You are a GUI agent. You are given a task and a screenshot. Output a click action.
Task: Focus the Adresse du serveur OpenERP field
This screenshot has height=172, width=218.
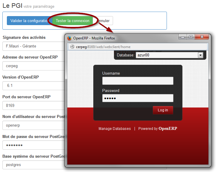[34, 66]
